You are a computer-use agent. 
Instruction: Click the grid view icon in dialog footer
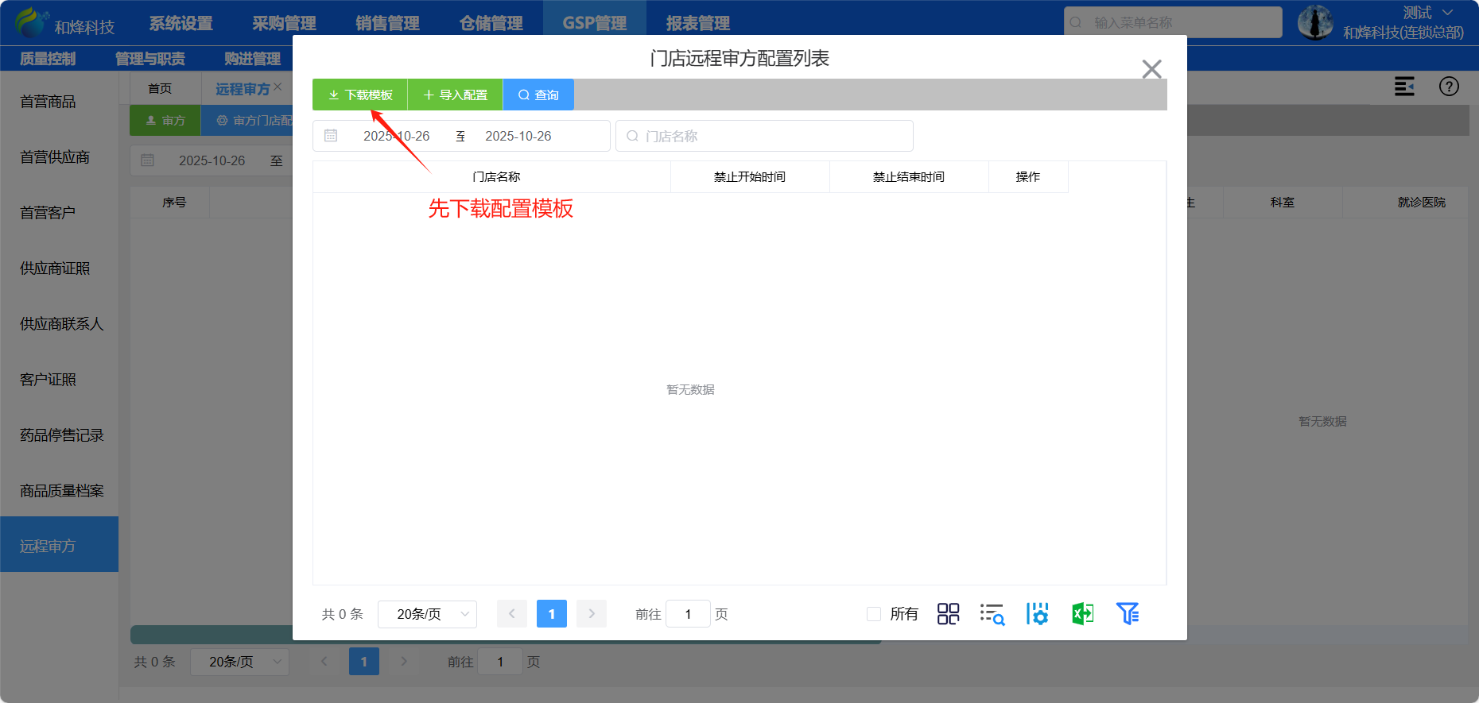[x=948, y=614]
